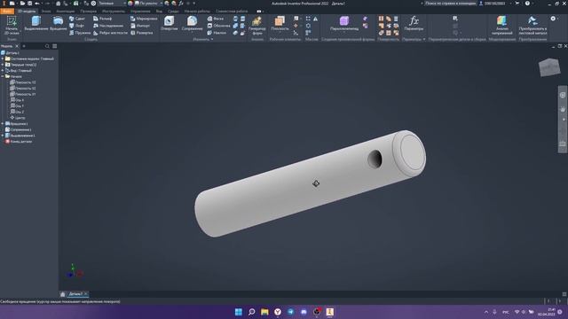
Task: Select the Fillet (Сопряжение) tool
Action: (x=192, y=24)
